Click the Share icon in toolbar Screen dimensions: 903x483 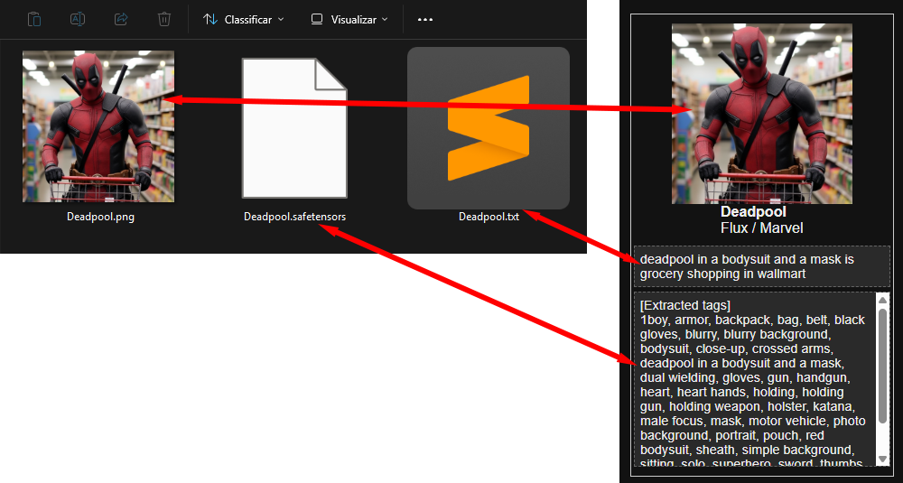point(121,19)
